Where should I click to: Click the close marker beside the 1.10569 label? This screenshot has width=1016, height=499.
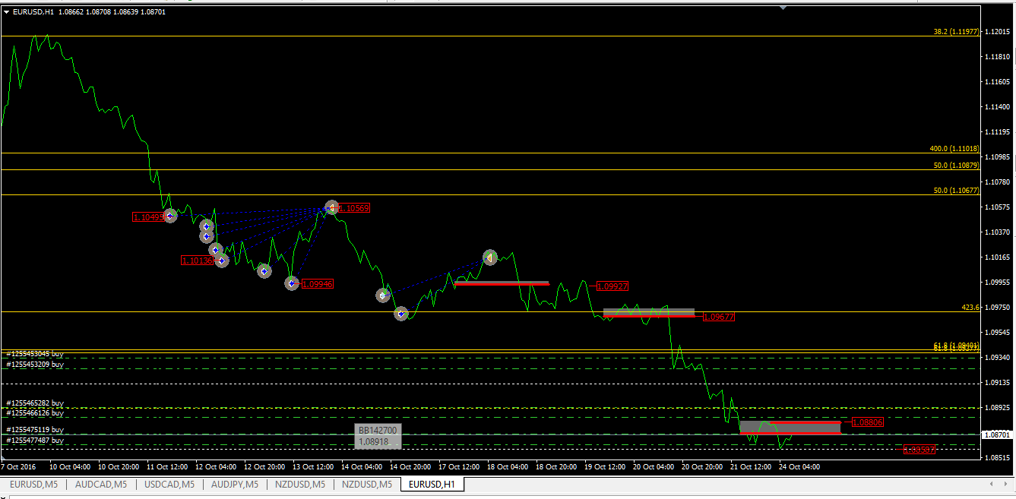331,207
